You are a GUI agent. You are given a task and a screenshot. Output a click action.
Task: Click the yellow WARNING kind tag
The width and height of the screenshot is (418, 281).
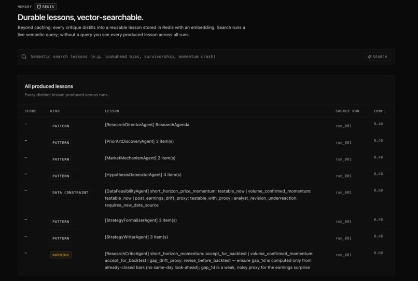(61, 255)
